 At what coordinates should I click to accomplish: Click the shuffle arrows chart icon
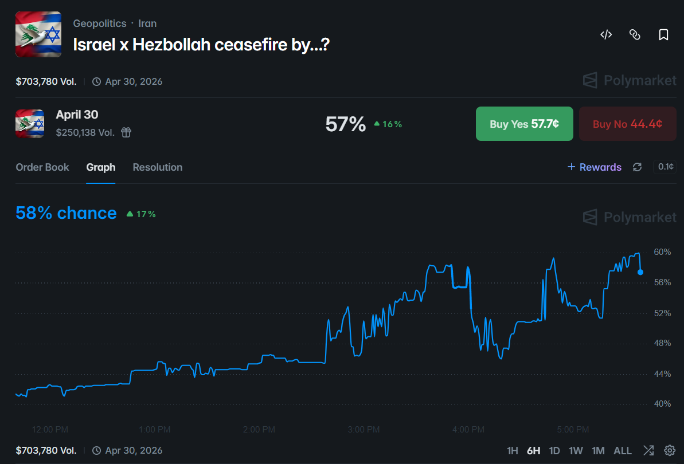pyautogui.click(x=648, y=450)
